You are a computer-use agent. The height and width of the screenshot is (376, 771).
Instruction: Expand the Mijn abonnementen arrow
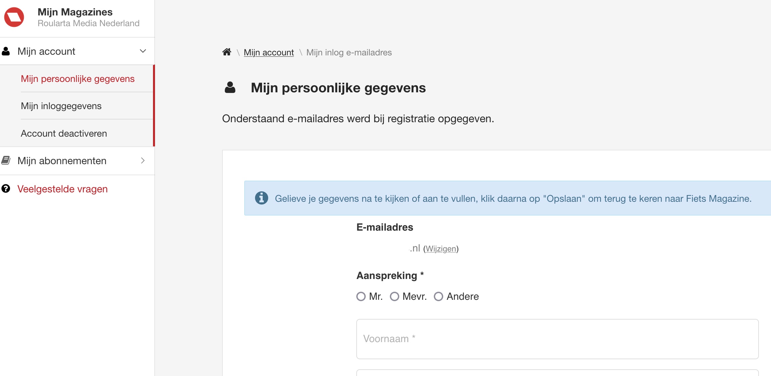pyautogui.click(x=143, y=160)
